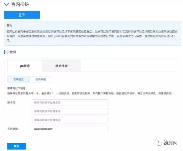Click the blue 提交 button

pos(17,146)
